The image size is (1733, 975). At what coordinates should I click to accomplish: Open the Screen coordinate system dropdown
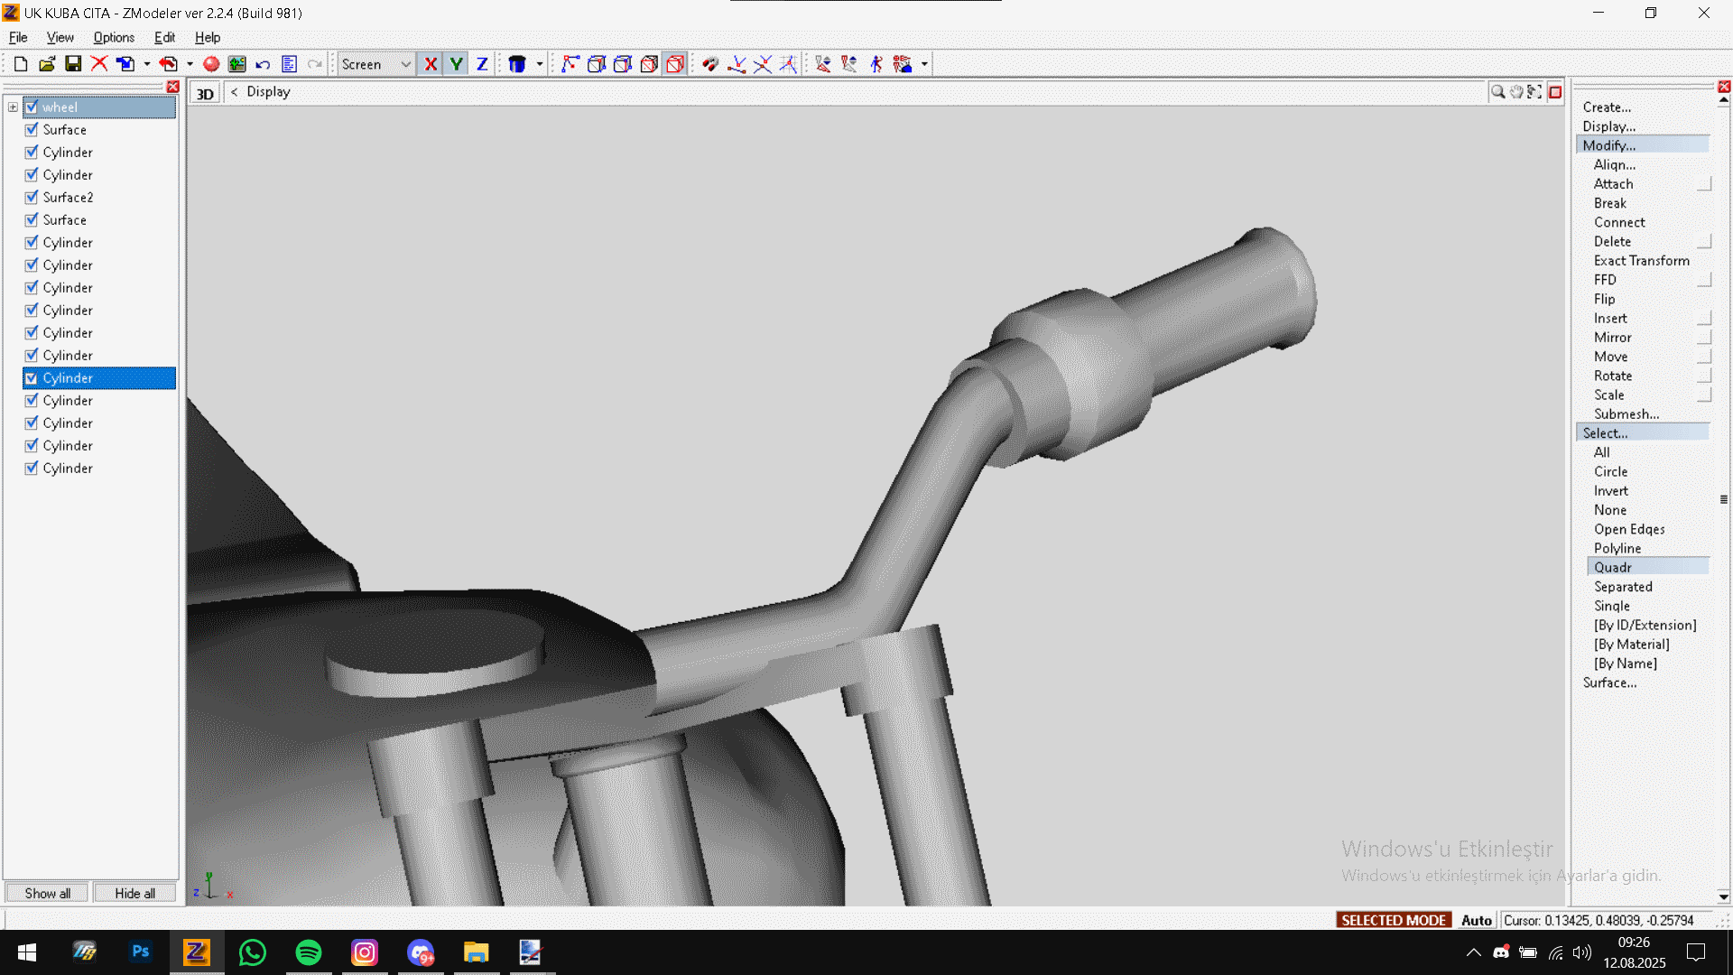coord(405,64)
